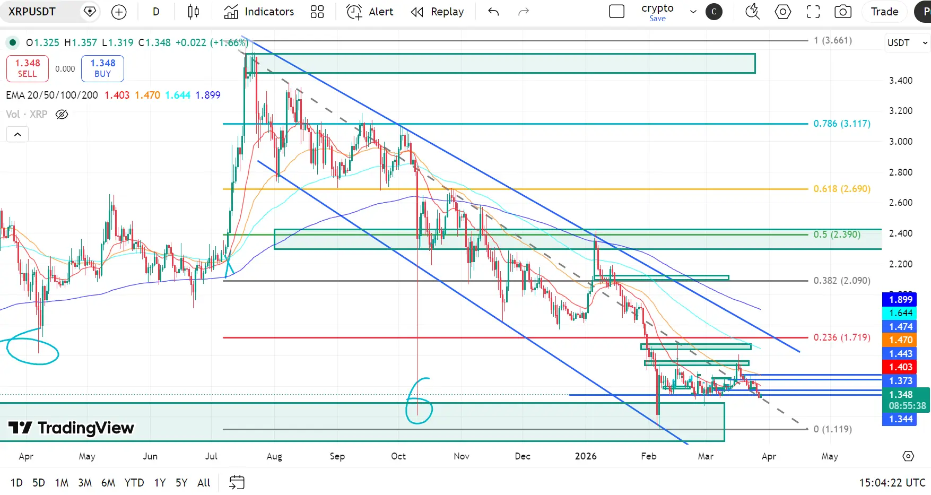Take a chart snapshot with camera icon
931x495 pixels.
(x=843, y=12)
